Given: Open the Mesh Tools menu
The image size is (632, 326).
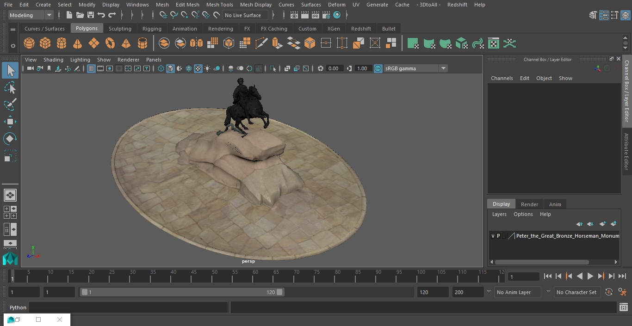Looking at the screenshot, I should tap(219, 5).
